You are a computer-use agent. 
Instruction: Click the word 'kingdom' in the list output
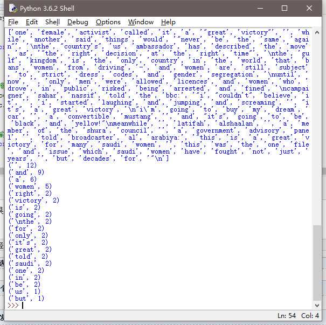point(43,60)
